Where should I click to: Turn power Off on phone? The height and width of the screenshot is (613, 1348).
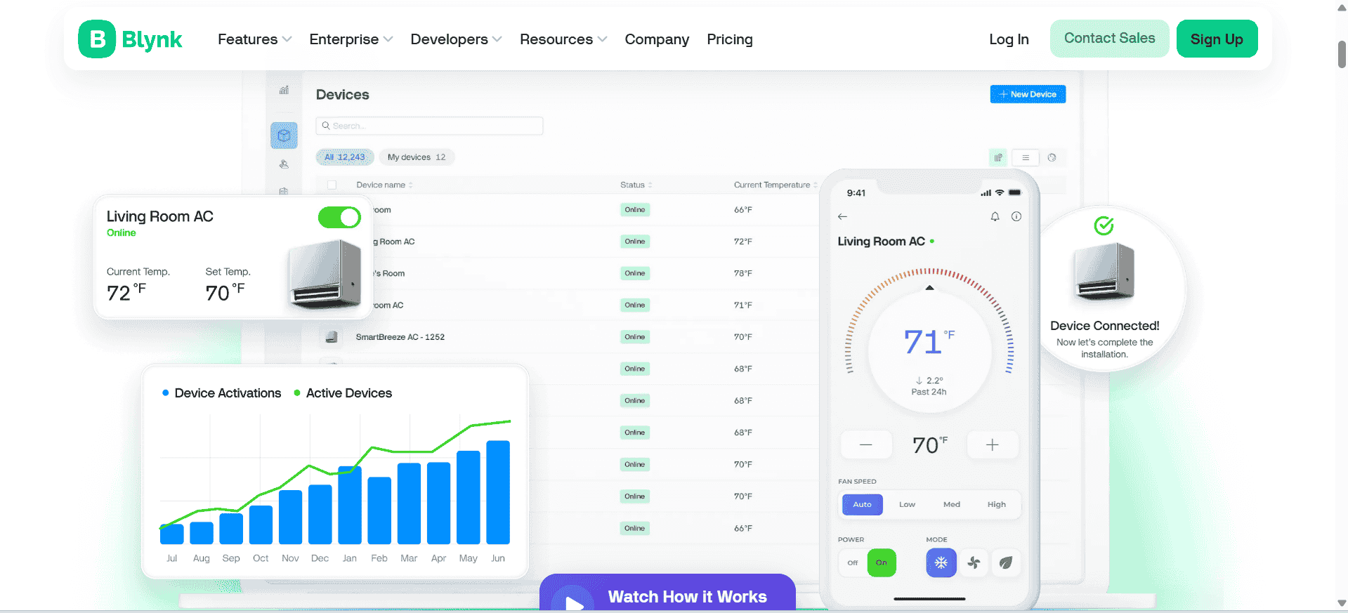click(852, 562)
